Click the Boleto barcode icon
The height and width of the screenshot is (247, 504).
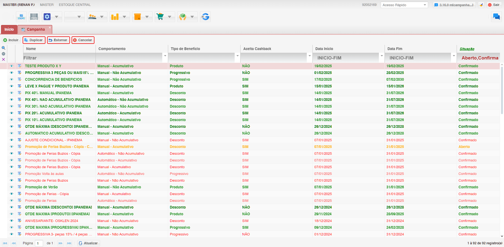[34, 17]
